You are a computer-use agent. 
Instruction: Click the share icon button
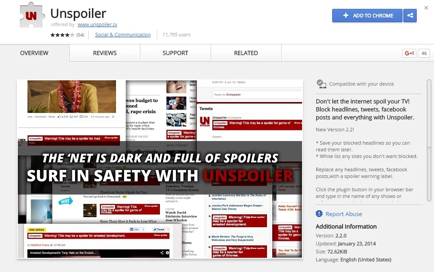pyautogui.click(x=410, y=16)
